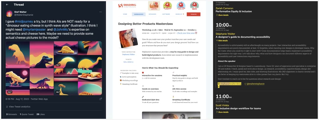319x120 pixels.
Task: Open the tweet's three-dot more menu
Action: (x=101, y=12)
